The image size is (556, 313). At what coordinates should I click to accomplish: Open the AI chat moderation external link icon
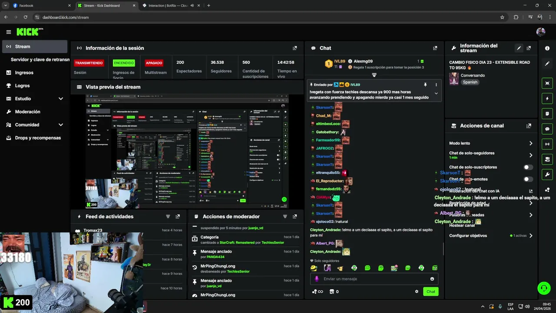[531, 191]
